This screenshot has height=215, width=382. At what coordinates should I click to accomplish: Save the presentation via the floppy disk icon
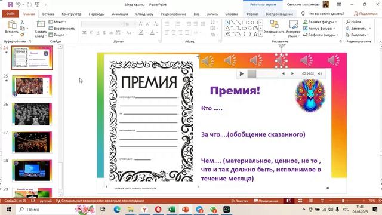[10, 5]
